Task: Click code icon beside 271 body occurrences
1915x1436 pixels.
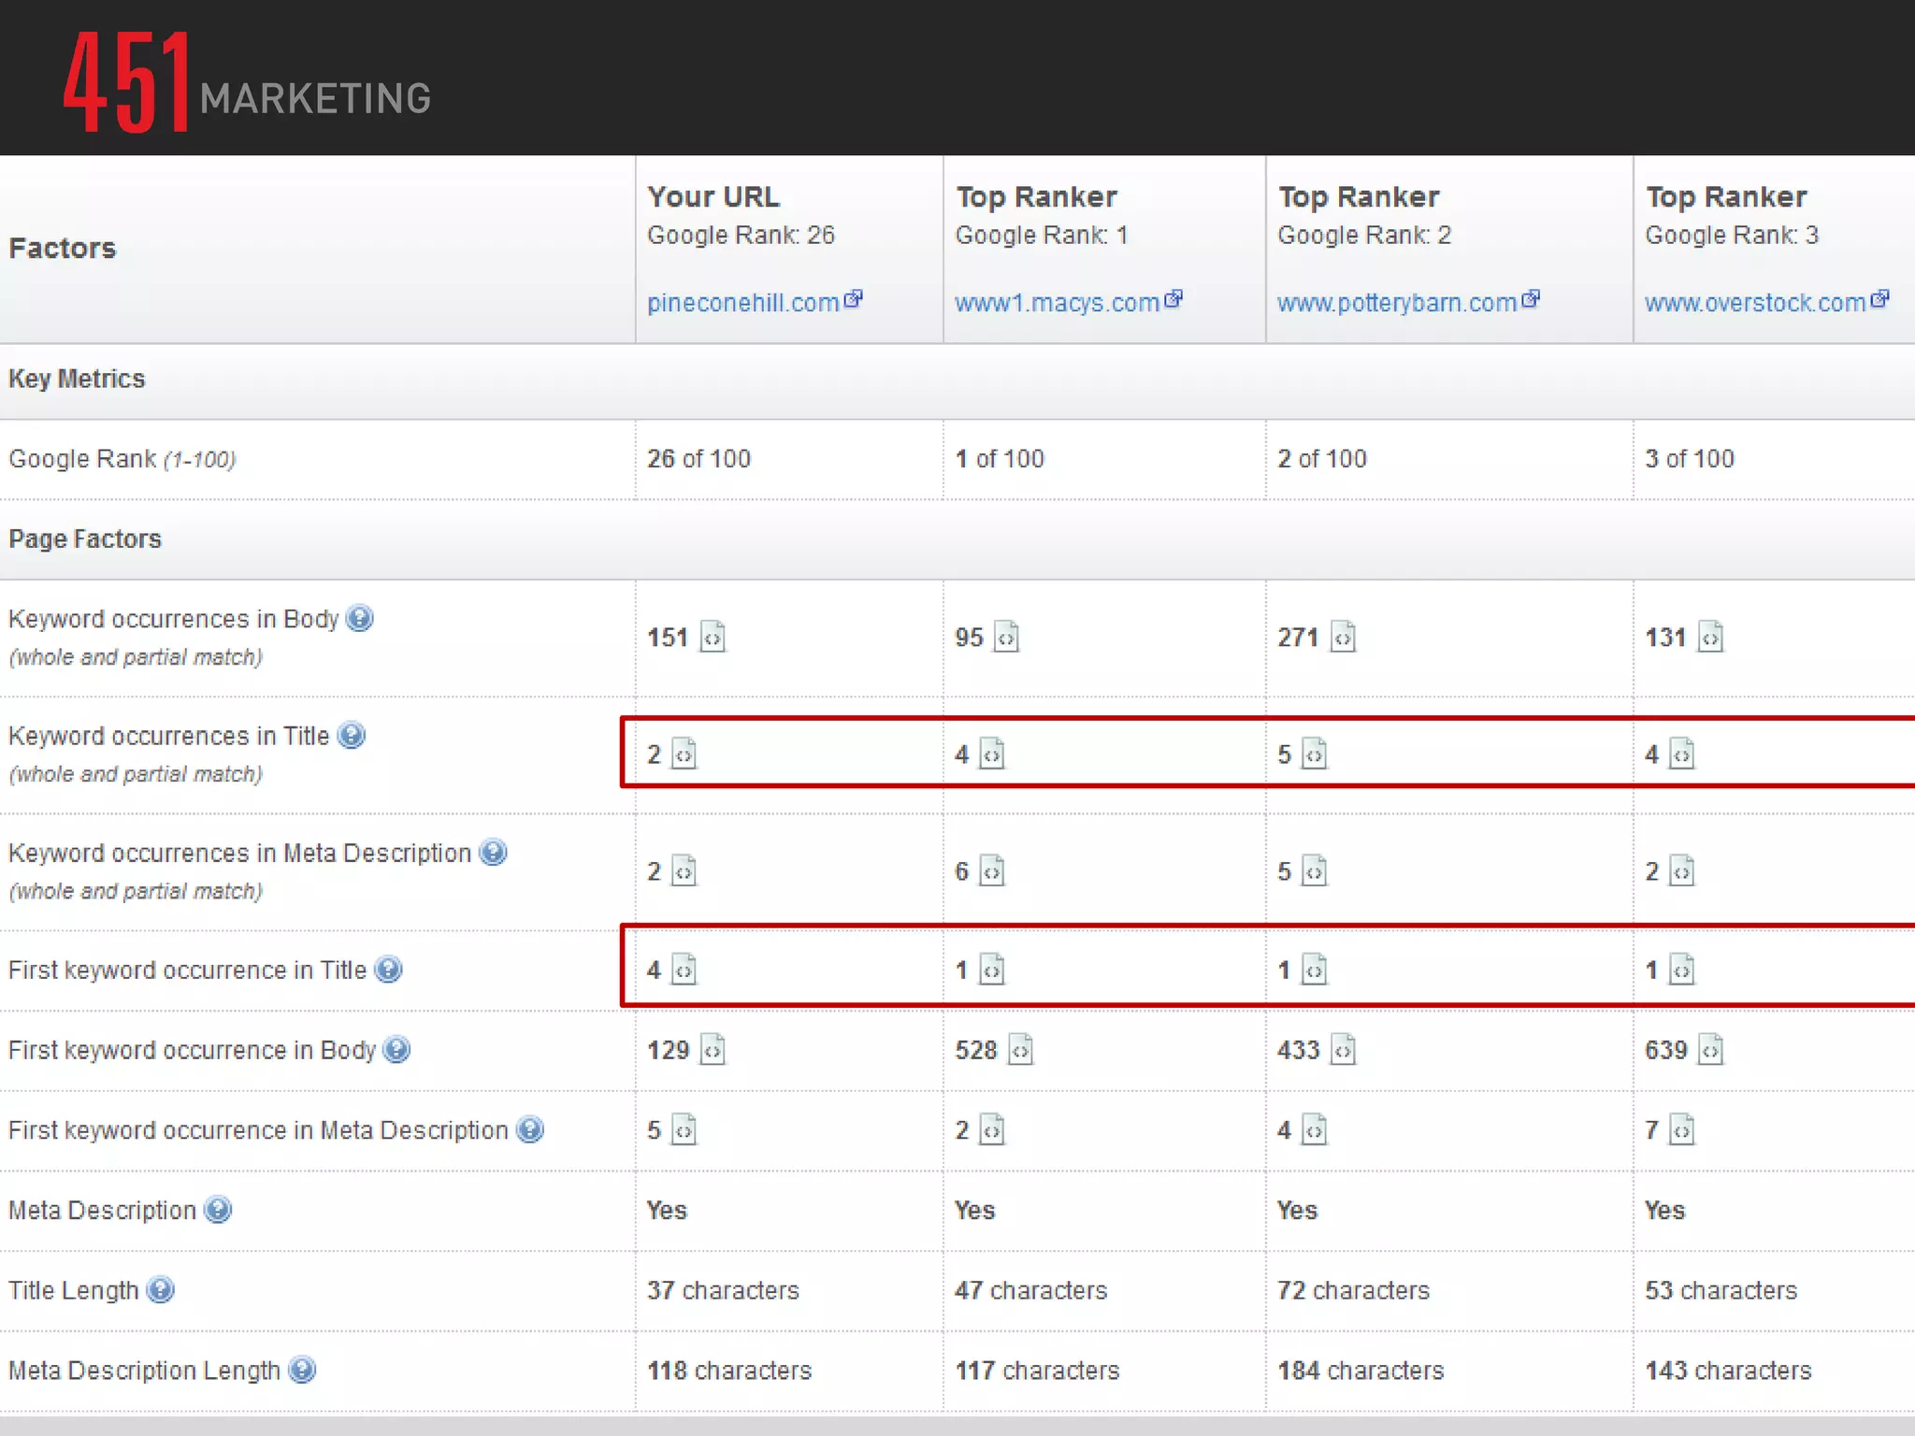Action: pyautogui.click(x=1343, y=637)
